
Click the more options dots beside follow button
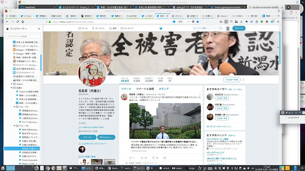point(244,80)
